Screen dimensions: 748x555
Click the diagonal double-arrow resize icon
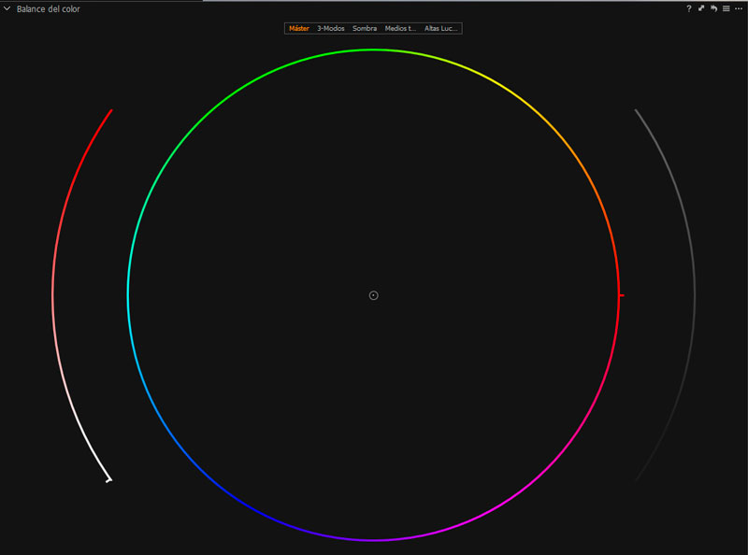click(701, 8)
